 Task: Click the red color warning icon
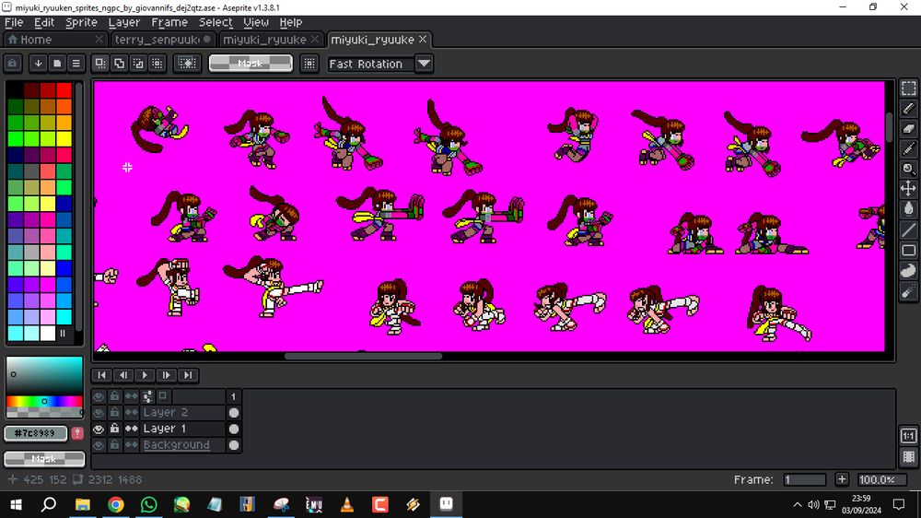click(77, 433)
